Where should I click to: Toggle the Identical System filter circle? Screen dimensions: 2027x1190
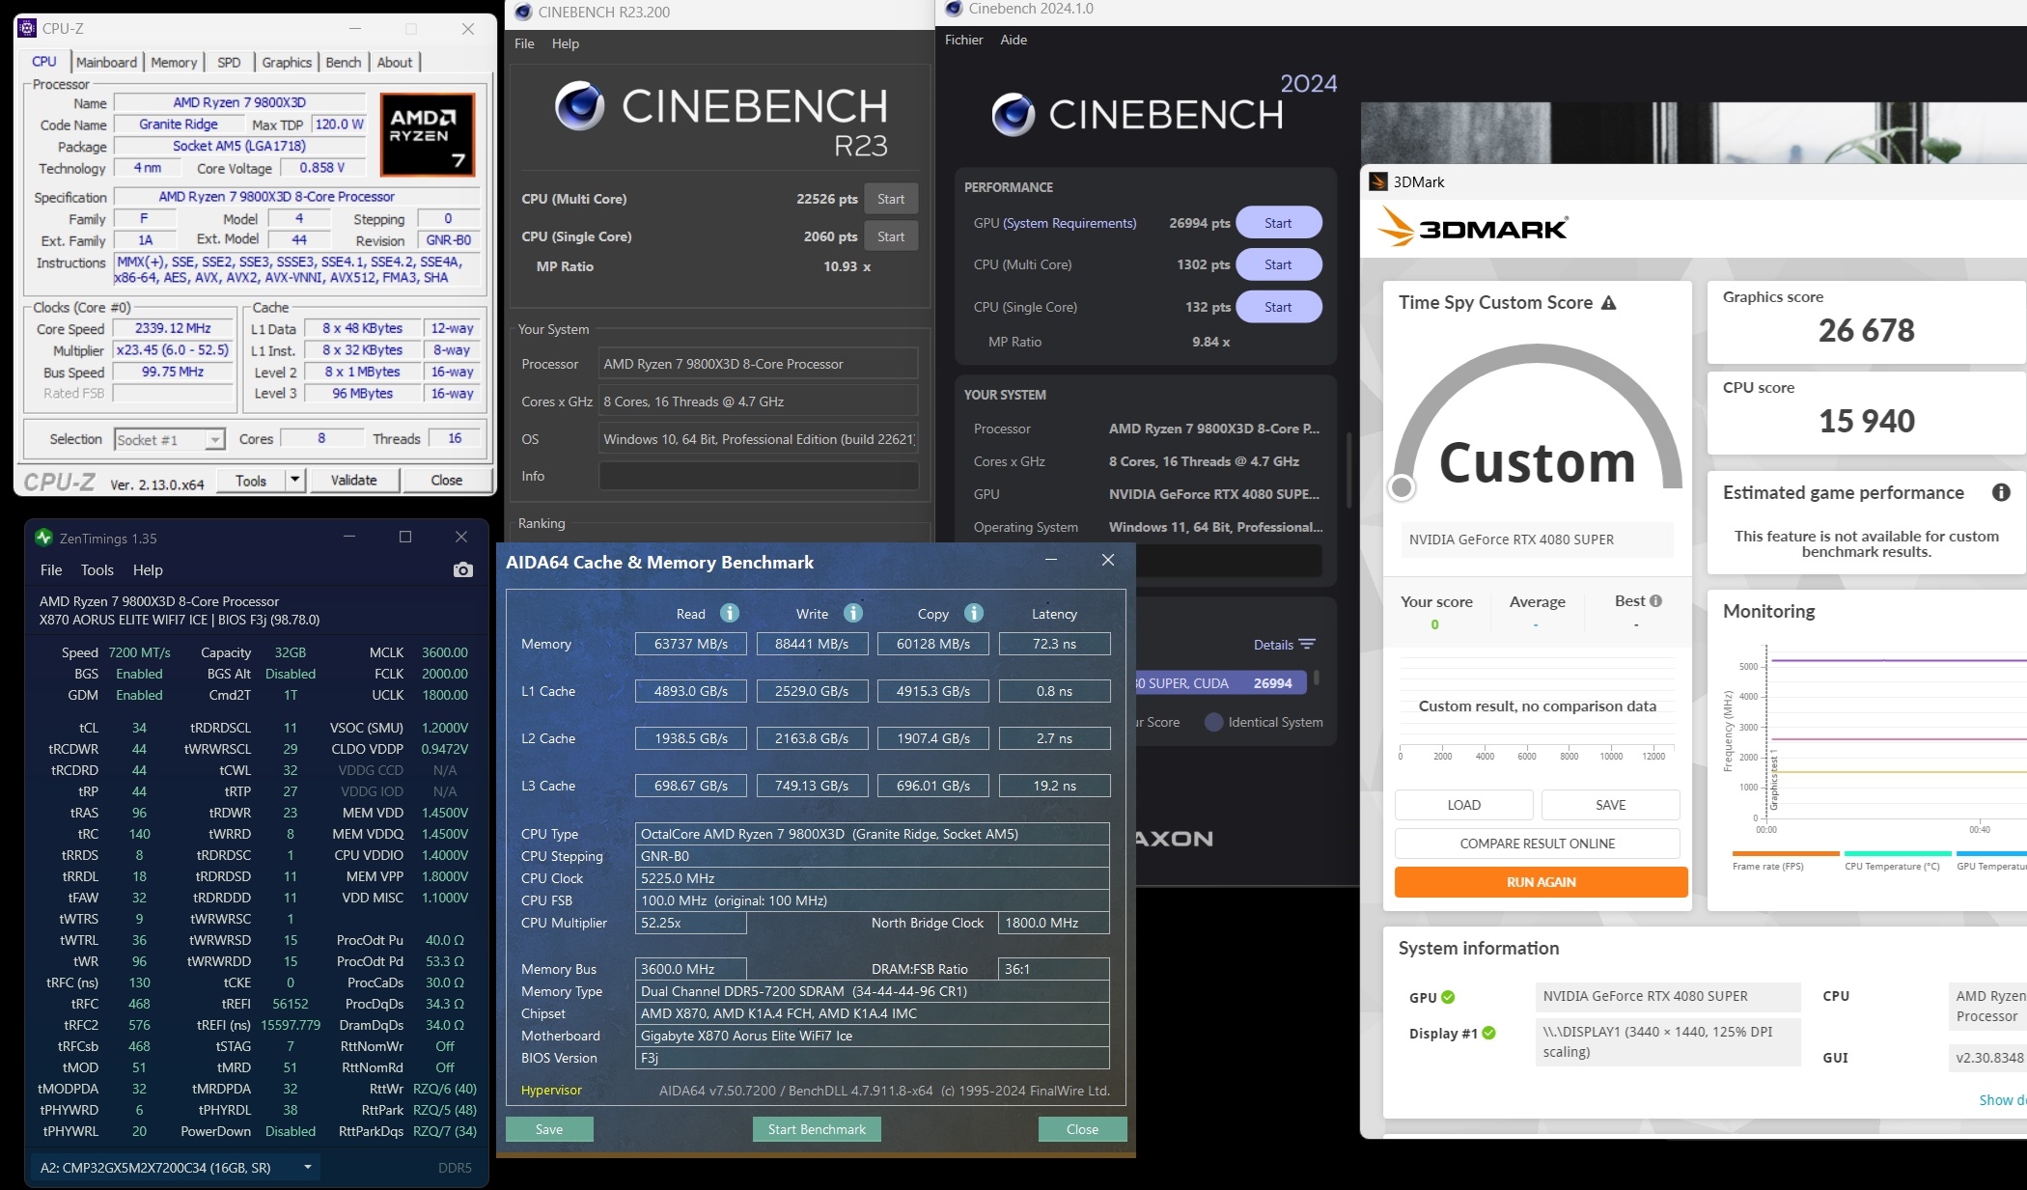click(1214, 722)
